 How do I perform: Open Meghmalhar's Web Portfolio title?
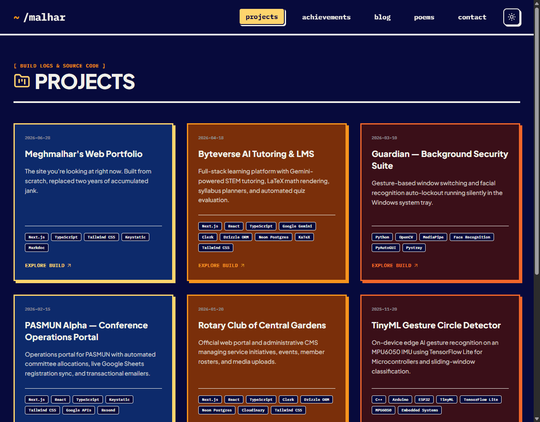click(84, 154)
